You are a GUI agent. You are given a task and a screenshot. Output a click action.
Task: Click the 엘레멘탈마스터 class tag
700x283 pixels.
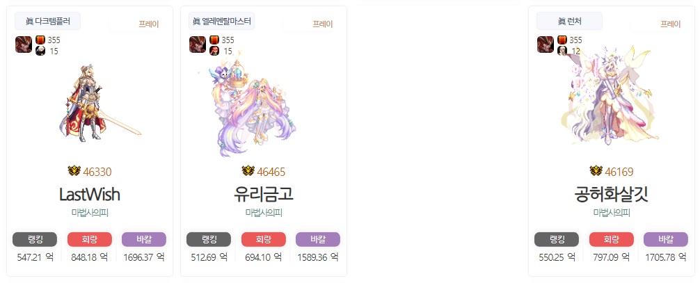221,21
